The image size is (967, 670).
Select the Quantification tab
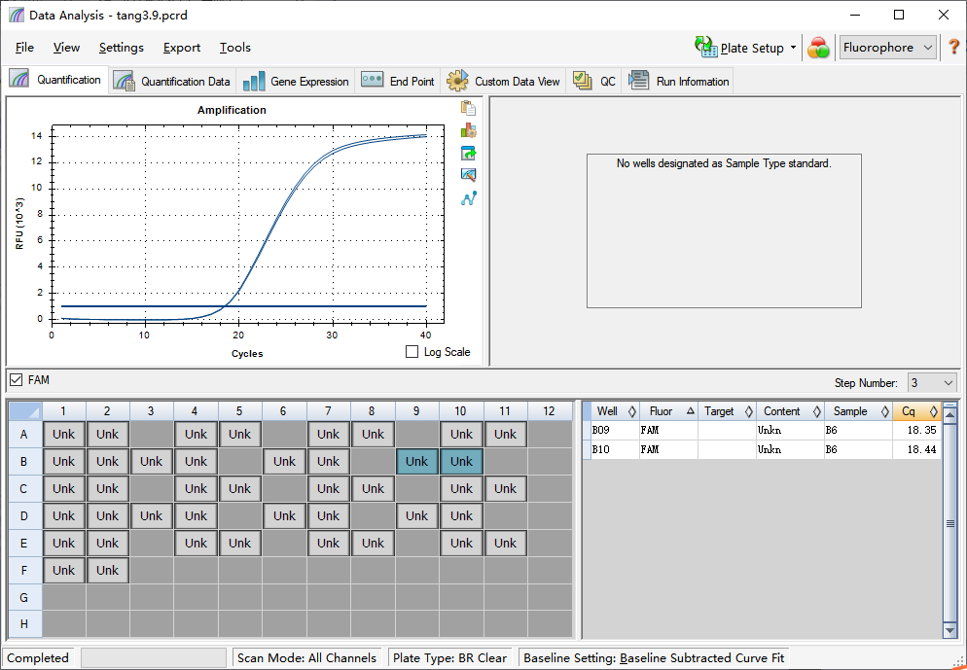55,80
